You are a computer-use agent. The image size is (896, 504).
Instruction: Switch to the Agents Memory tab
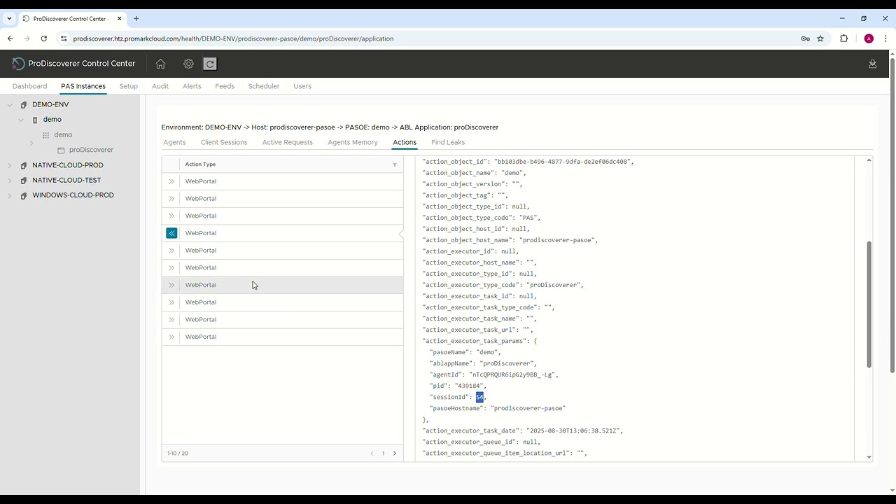pyautogui.click(x=352, y=142)
